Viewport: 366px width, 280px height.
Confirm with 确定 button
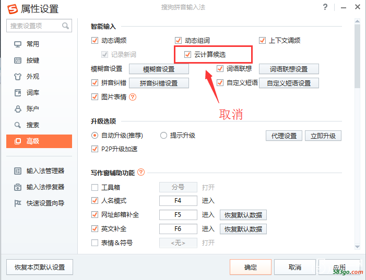[x=251, y=267]
